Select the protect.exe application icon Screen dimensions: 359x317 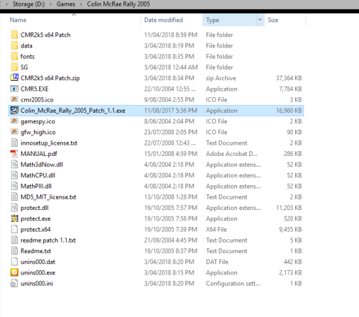click(14, 219)
